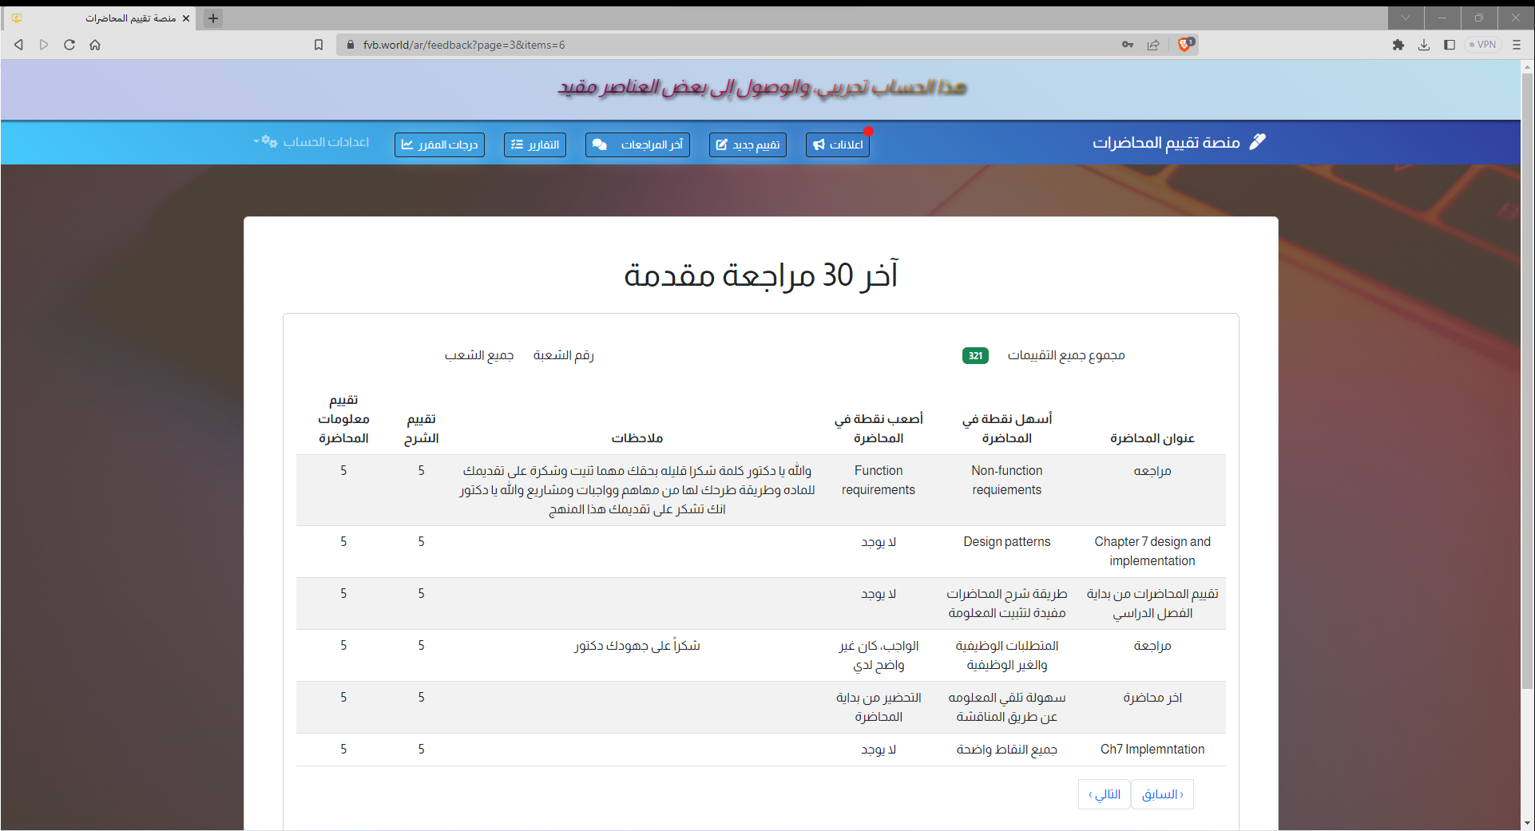Click the bookmark icon in address bar
This screenshot has height=831, width=1535.
click(x=319, y=45)
